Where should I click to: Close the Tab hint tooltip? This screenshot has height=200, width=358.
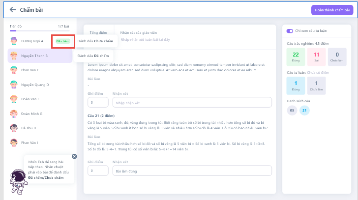click(74, 156)
